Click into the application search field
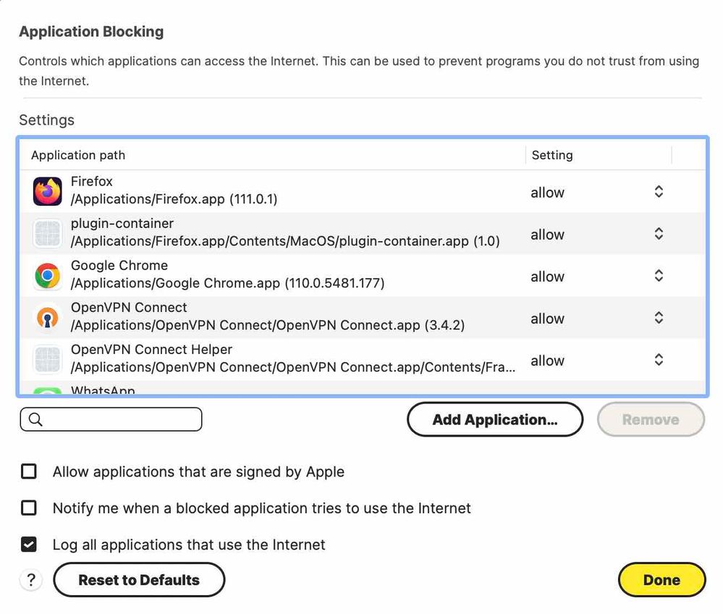The width and height of the screenshot is (723, 614). [x=119, y=420]
